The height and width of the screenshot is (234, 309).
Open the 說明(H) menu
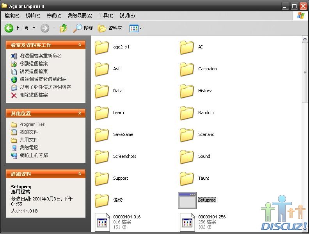click(x=127, y=16)
